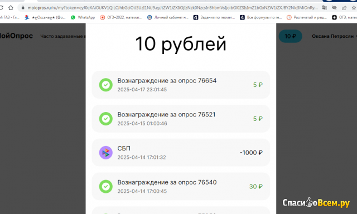Open the Распечатай и реш... bookmark
Viewport: 357px width, 214px height.
(307, 17)
